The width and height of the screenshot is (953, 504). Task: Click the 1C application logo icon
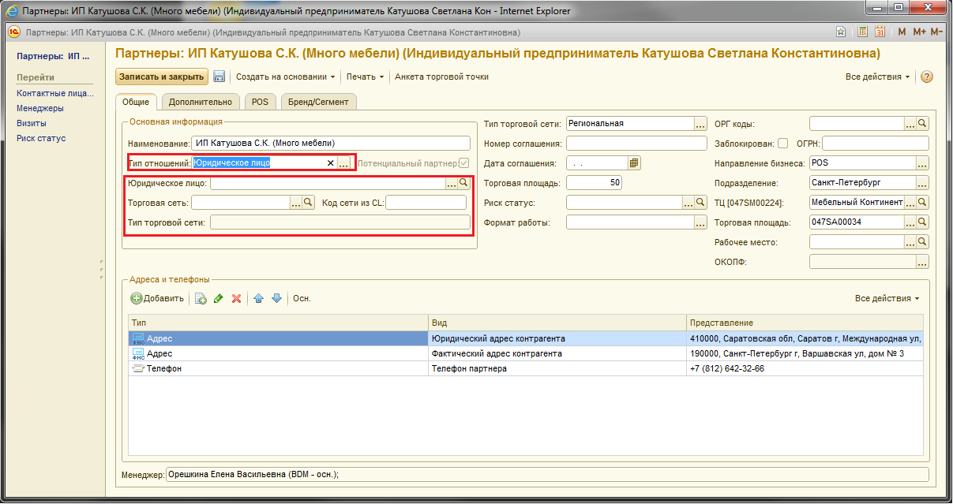tap(14, 32)
